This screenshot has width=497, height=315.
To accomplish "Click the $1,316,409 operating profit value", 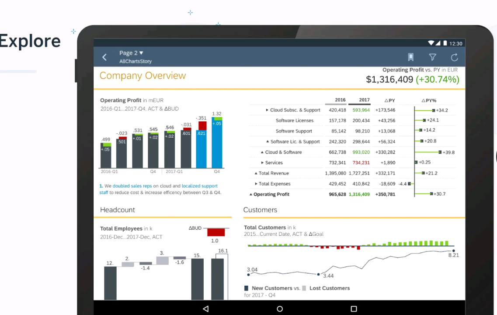I will (389, 79).
